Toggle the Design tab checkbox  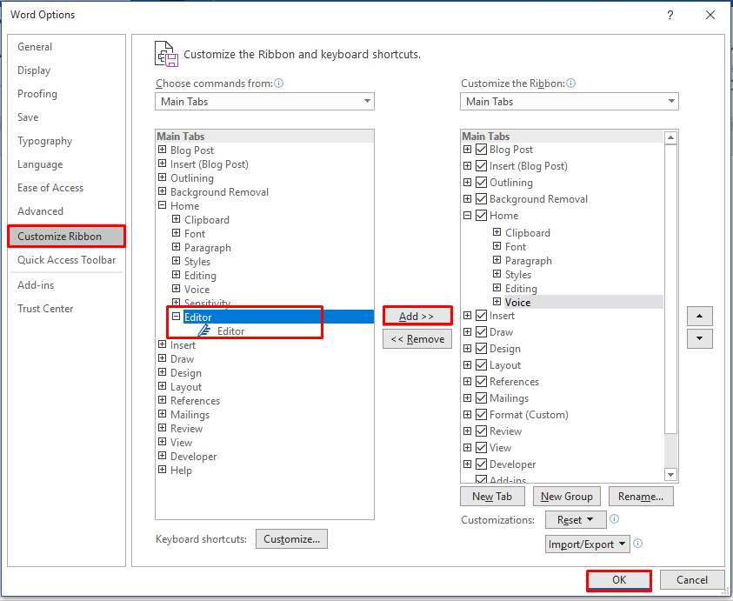(x=481, y=349)
